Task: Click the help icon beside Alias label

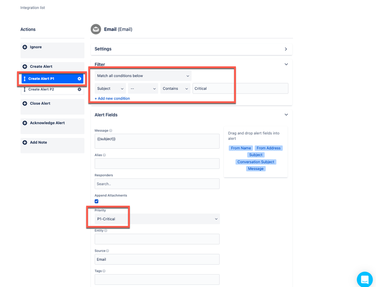Action: [x=104, y=155]
